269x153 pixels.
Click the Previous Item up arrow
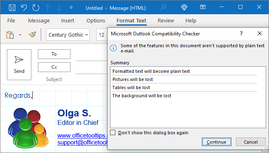coord(48,8)
